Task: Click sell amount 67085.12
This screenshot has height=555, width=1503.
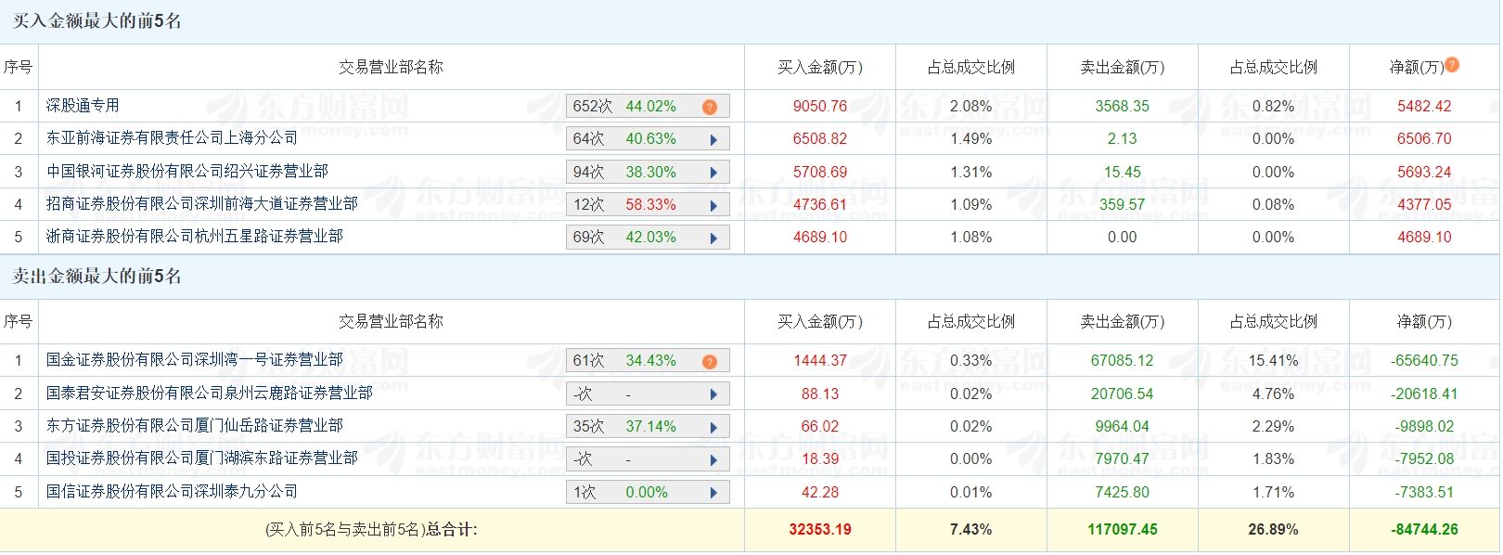Action: 1123,360
